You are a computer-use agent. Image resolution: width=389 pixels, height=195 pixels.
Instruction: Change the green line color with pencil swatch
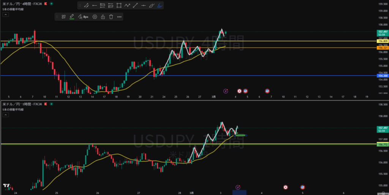click(x=71, y=17)
